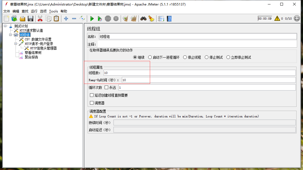
Task: Collapse the HTTP请求-用户登录 node
Action: pyautogui.click(x=16, y=43)
